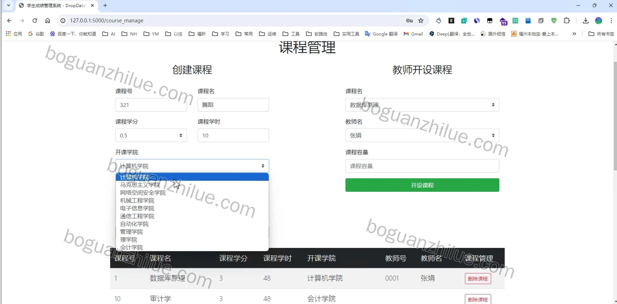Open the saved passwords key icon
The image size is (617, 304).
pos(409,21)
